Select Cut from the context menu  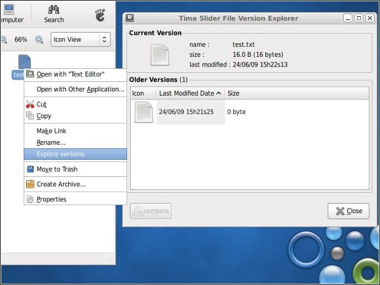pos(75,104)
